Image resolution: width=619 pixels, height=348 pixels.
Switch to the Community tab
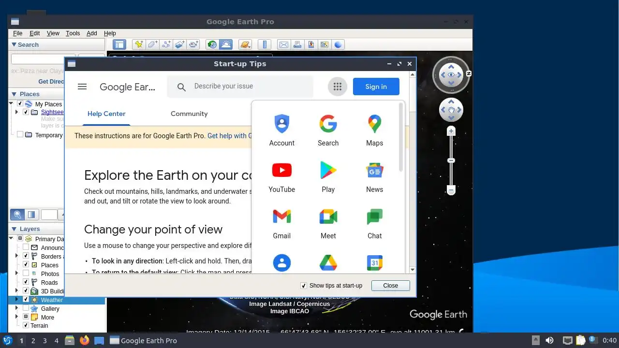click(189, 114)
